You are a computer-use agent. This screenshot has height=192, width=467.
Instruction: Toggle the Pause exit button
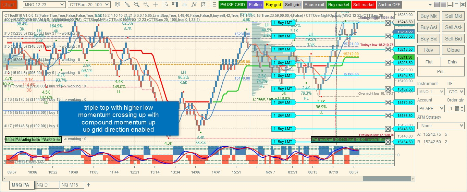pyautogui.click(x=314, y=5)
